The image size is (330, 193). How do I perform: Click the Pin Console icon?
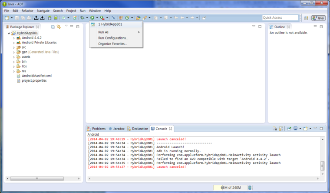point(289,129)
